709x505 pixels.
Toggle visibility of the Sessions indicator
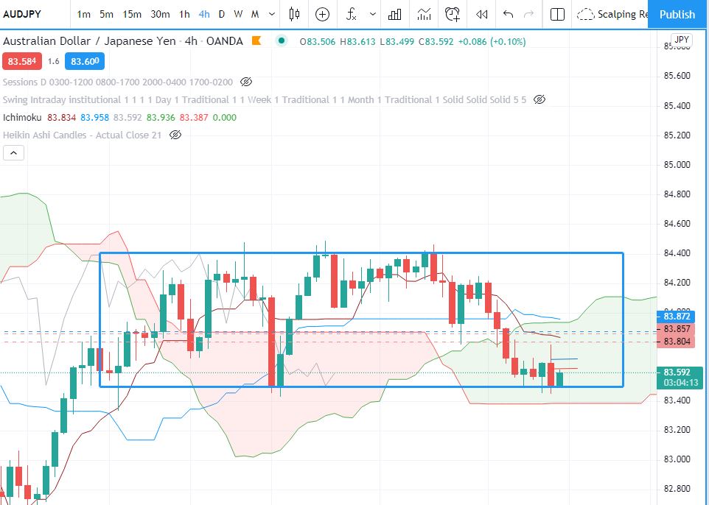click(x=246, y=82)
